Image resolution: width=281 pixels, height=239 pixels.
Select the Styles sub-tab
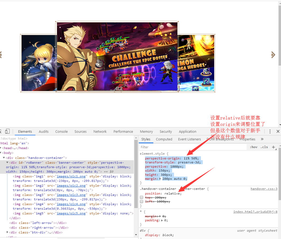pyautogui.click(x=146, y=139)
